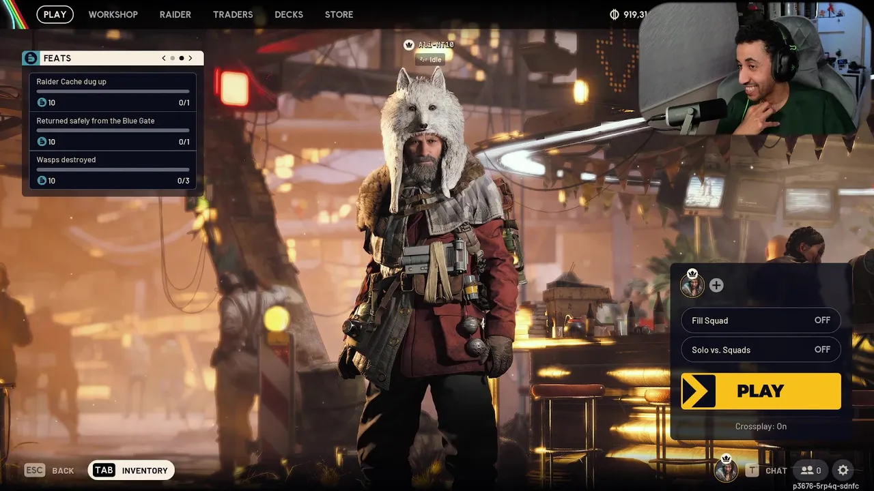Click the Raider Cache progress bar

pos(113,91)
